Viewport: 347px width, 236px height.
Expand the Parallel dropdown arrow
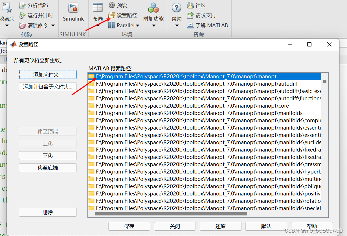coord(138,26)
